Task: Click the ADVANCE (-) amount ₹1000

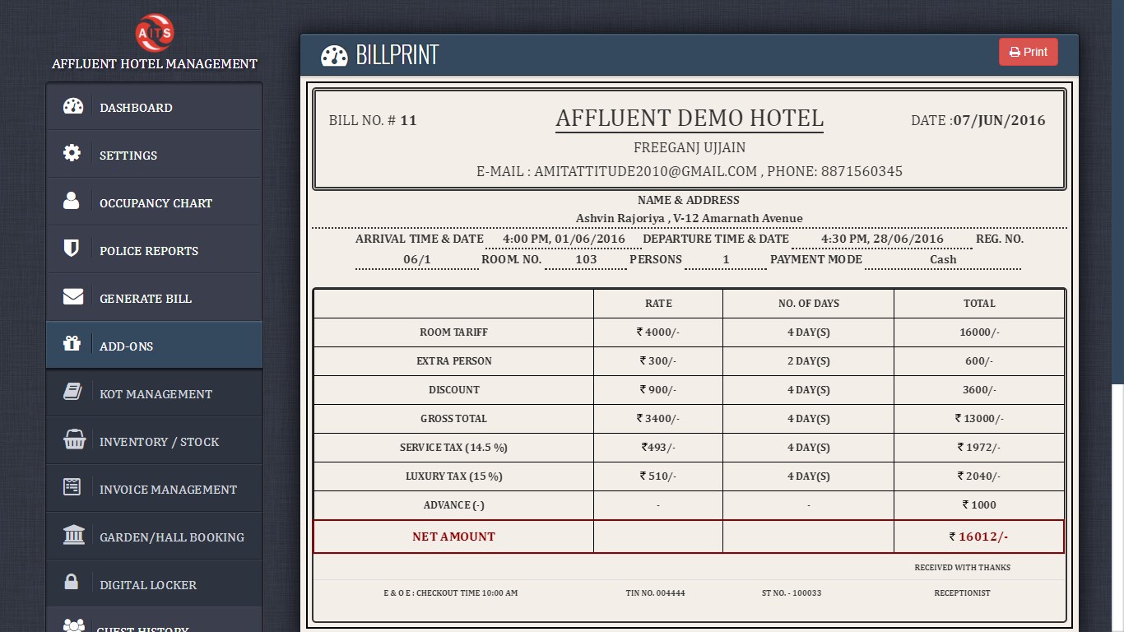Action: [979, 505]
